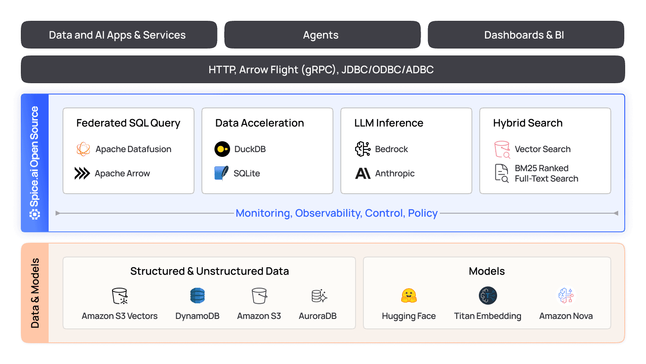The image size is (646, 364).
Task: Open BM25 Ranked Full-Text Search icon
Action: tap(501, 173)
